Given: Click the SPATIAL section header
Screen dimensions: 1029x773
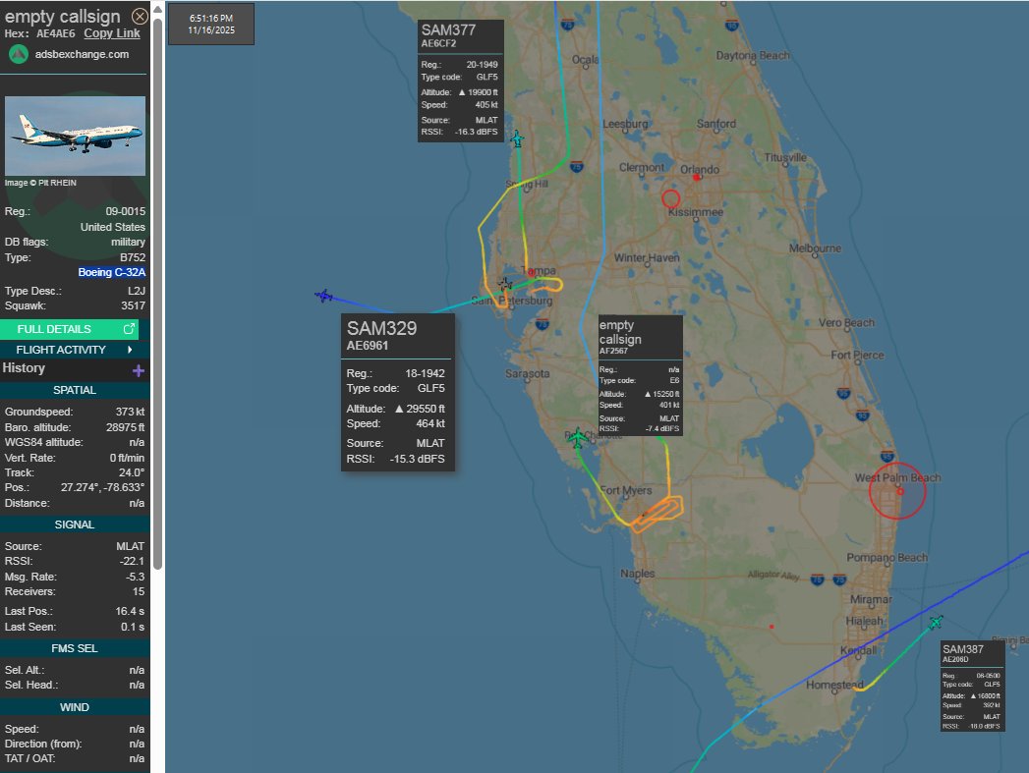Looking at the screenshot, I should coord(75,390).
